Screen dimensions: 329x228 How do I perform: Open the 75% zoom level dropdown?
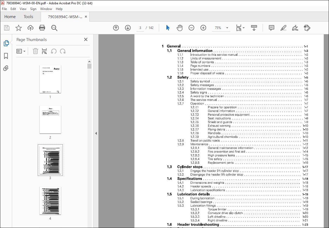(221, 28)
